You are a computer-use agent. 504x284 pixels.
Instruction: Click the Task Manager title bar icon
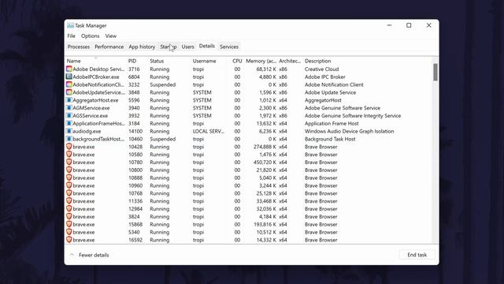(x=70, y=25)
